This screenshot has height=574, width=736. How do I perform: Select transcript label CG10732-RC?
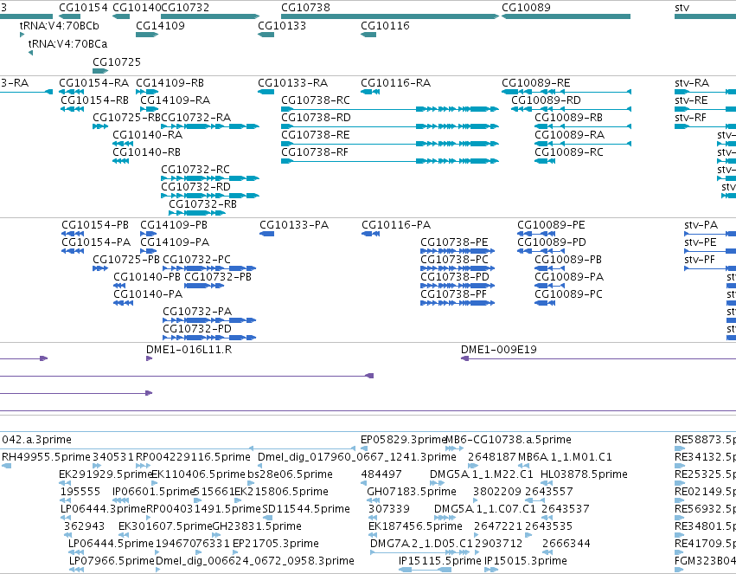click(x=195, y=170)
